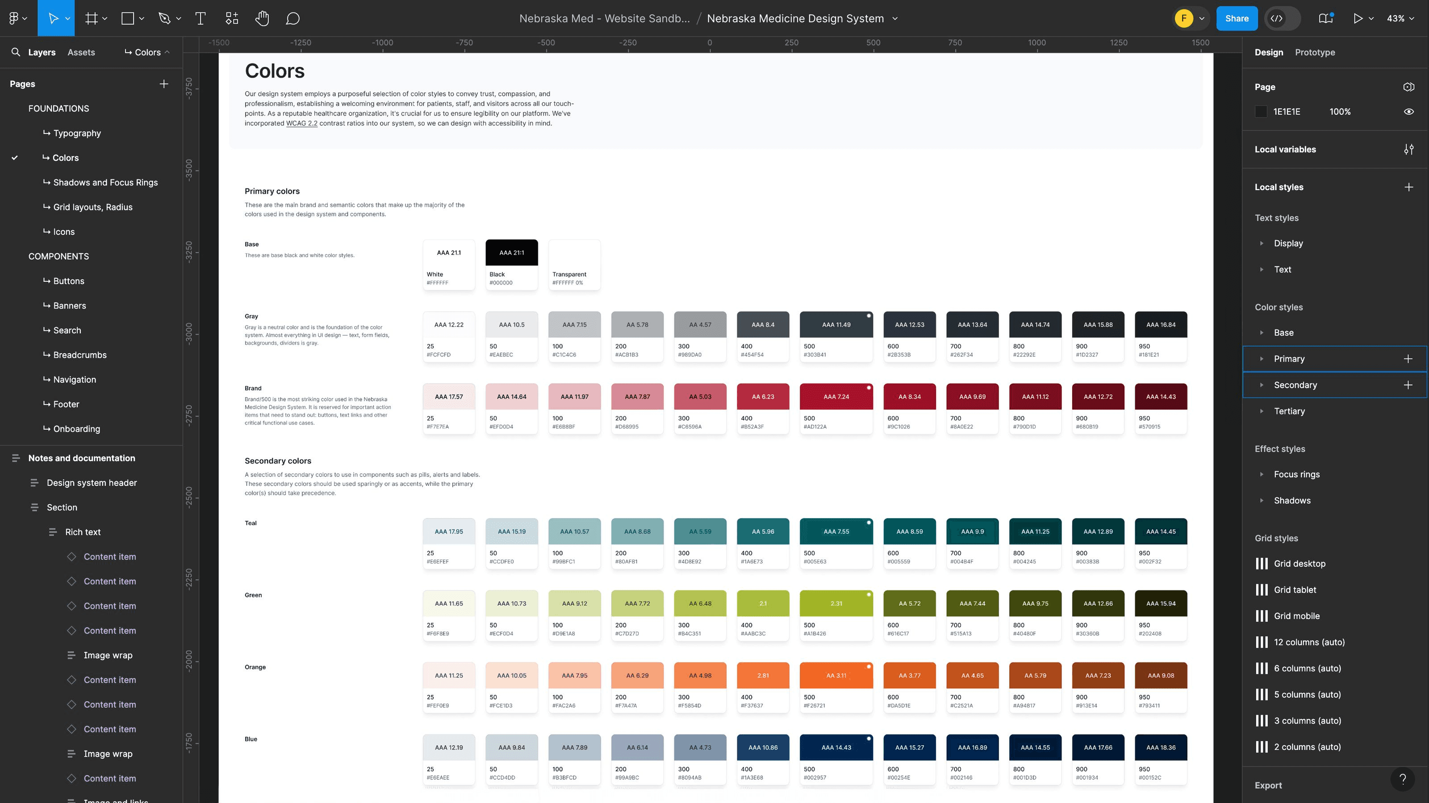The height and width of the screenshot is (803, 1429).
Task: Open page export settings icon
Action: click(x=1408, y=87)
